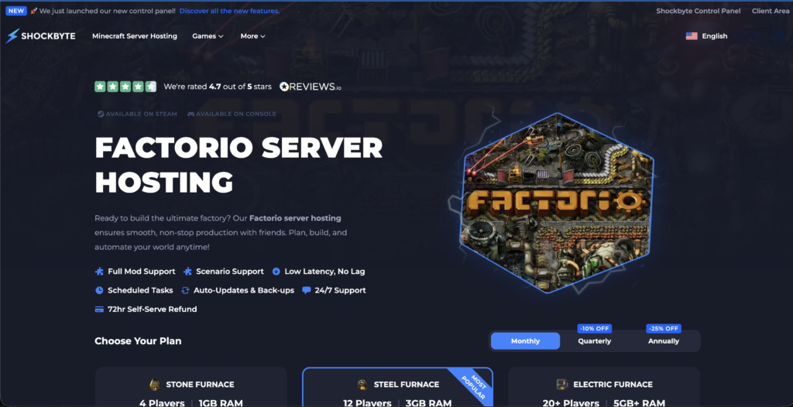Click the STONE FURNACE plan title
This screenshot has height=407, width=793.
201,385
